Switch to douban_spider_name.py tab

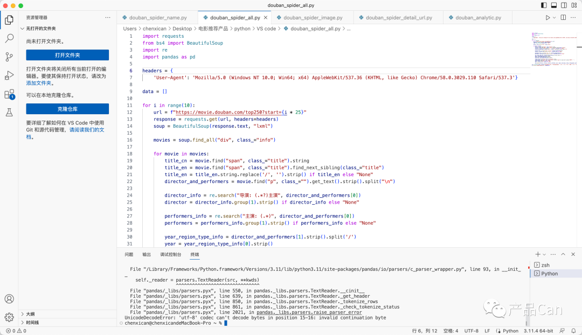coord(155,18)
